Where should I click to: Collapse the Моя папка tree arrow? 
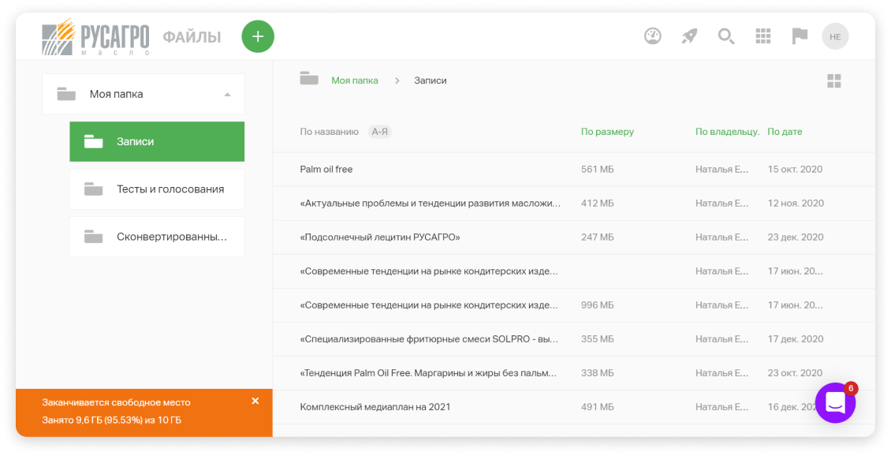[x=227, y=95]
